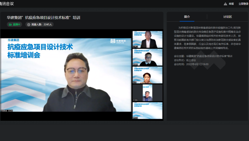Open the 讨论区 tab
Image resolution: width=249 pixels, height=141 pixels.
[228, 17]
